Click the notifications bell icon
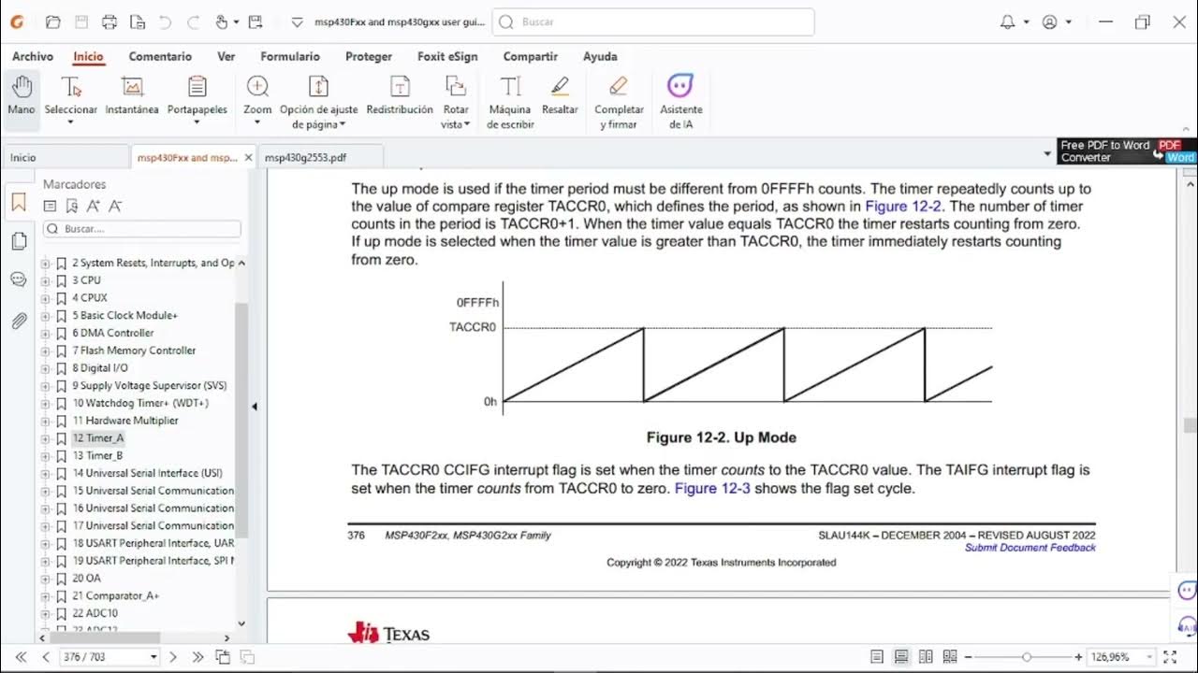This screenshot has height=673, width=1198. click(1008, 21)
